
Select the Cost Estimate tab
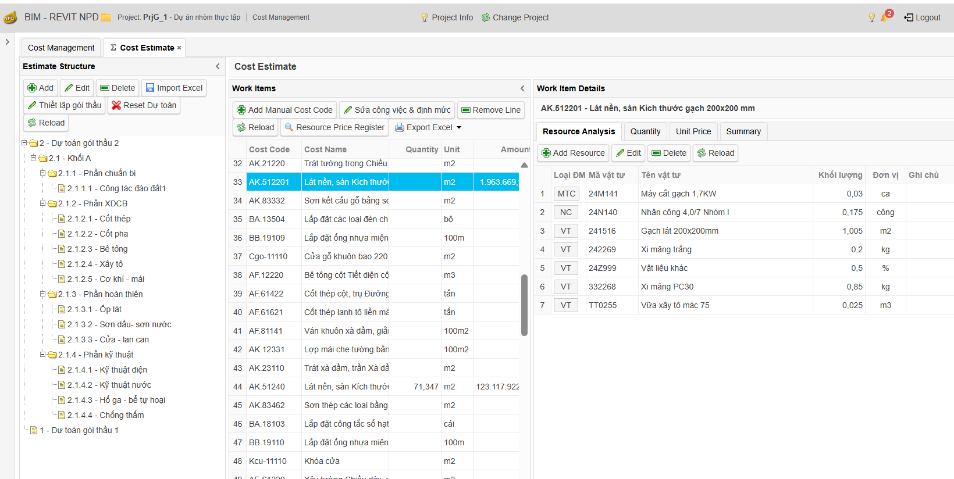pyautogui.click(x=144, y=48)
